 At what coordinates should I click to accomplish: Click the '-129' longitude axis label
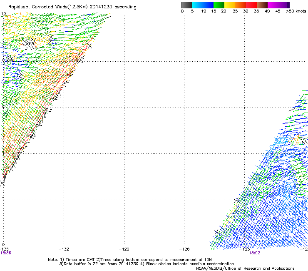point(124,249)
